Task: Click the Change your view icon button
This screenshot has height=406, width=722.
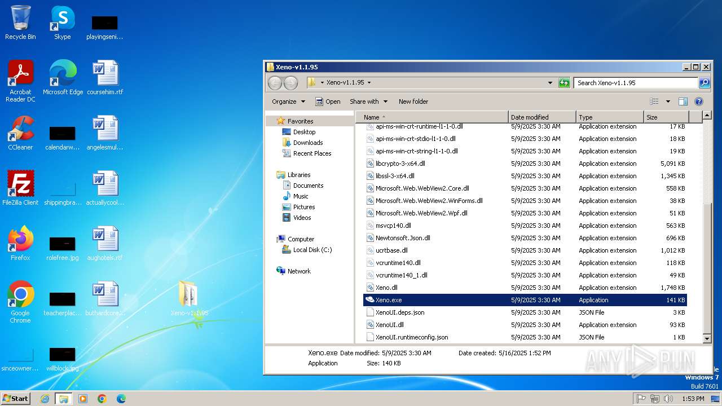Action: [x=654, y=101]
